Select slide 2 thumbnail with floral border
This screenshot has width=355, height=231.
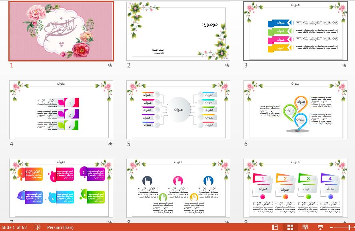point(178,31)
